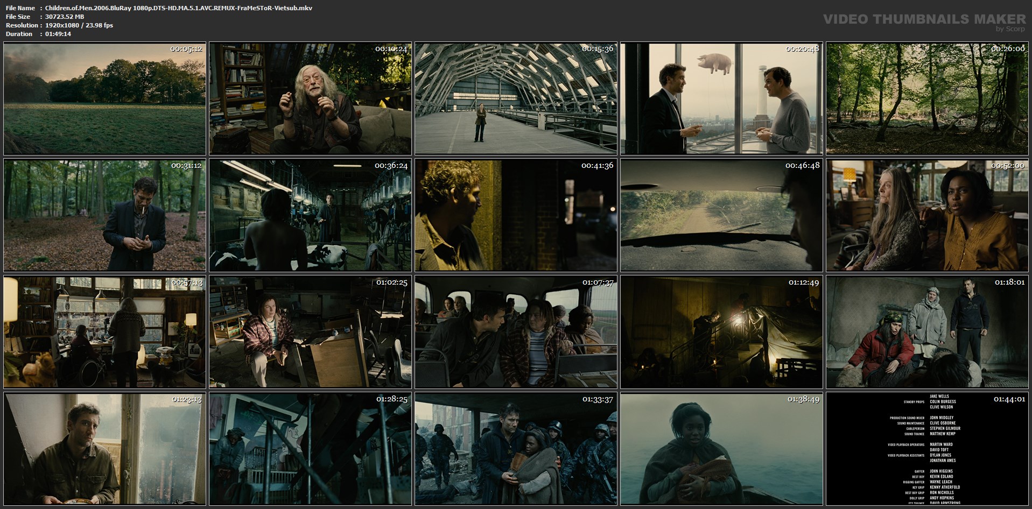
Task: Open the thumbnail timestamped 01:02:25
Action: [310, 332]
